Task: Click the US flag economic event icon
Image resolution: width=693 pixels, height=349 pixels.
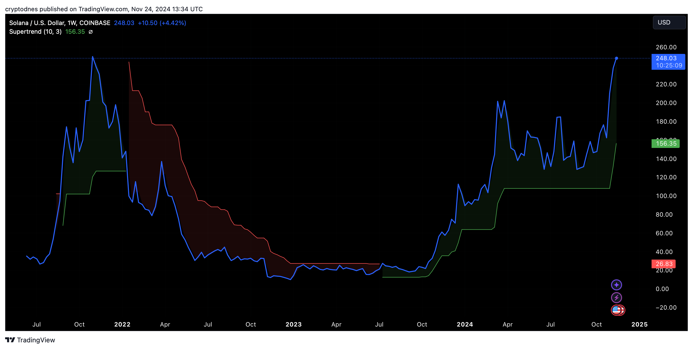Action: (x=617, y=310)
